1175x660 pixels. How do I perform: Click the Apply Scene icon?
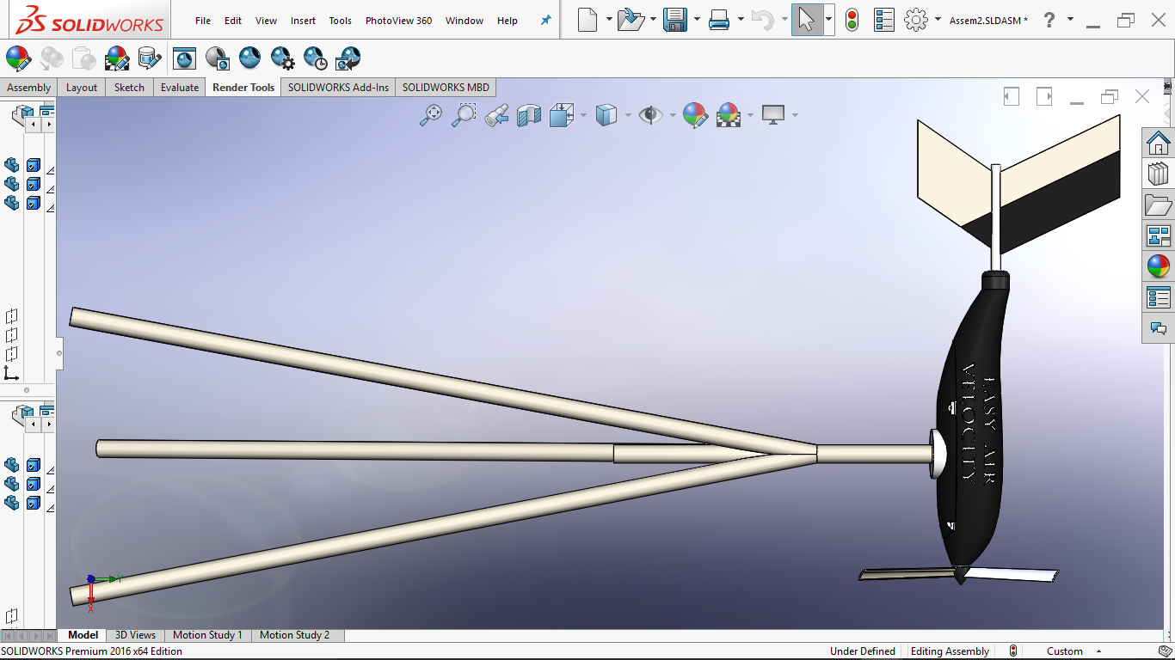(x=729, y=114)
